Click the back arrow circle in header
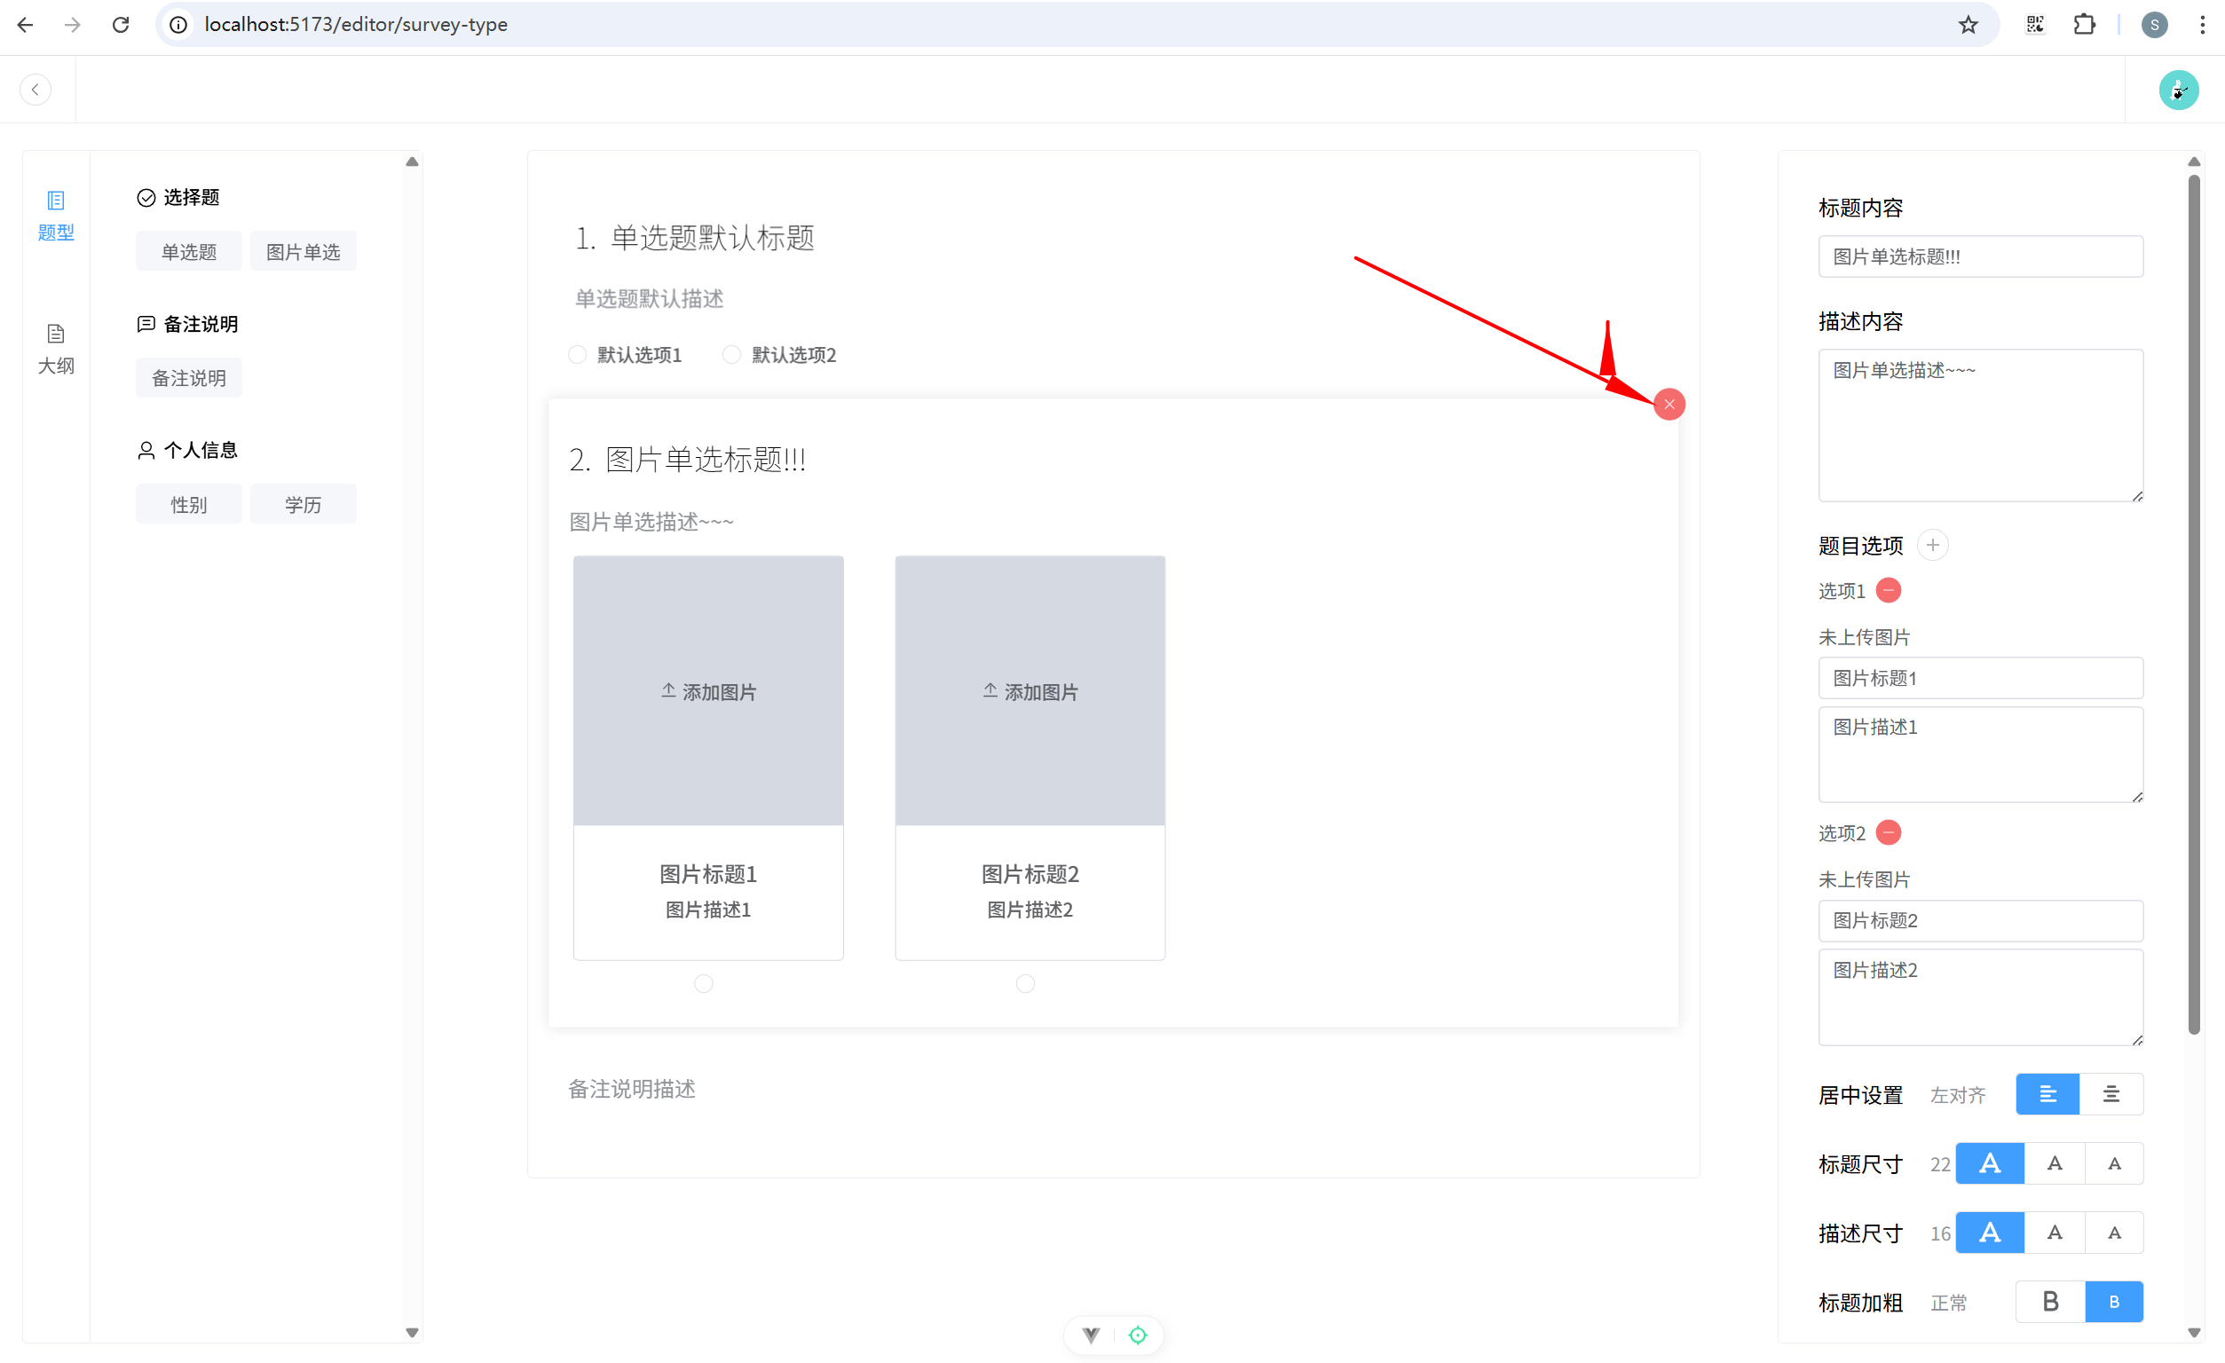The height and width of the screenshot is (1363, 2225). pyautogui.click(x=36, y=90)
